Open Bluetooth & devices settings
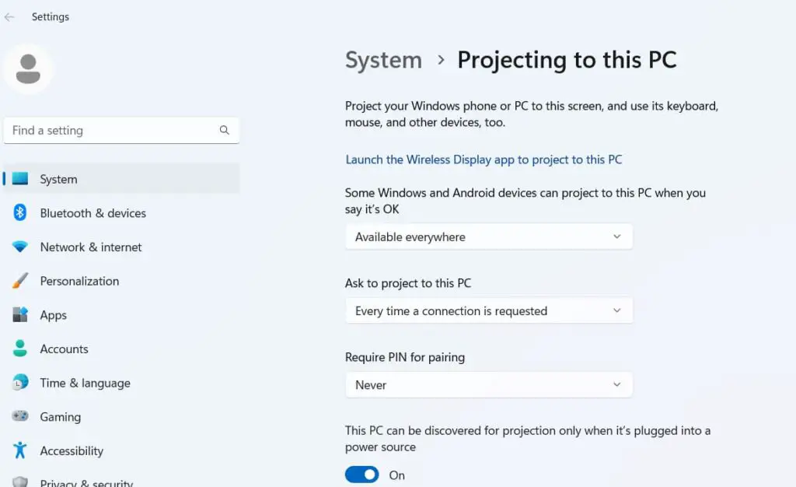796x487 pixels. 19,213
